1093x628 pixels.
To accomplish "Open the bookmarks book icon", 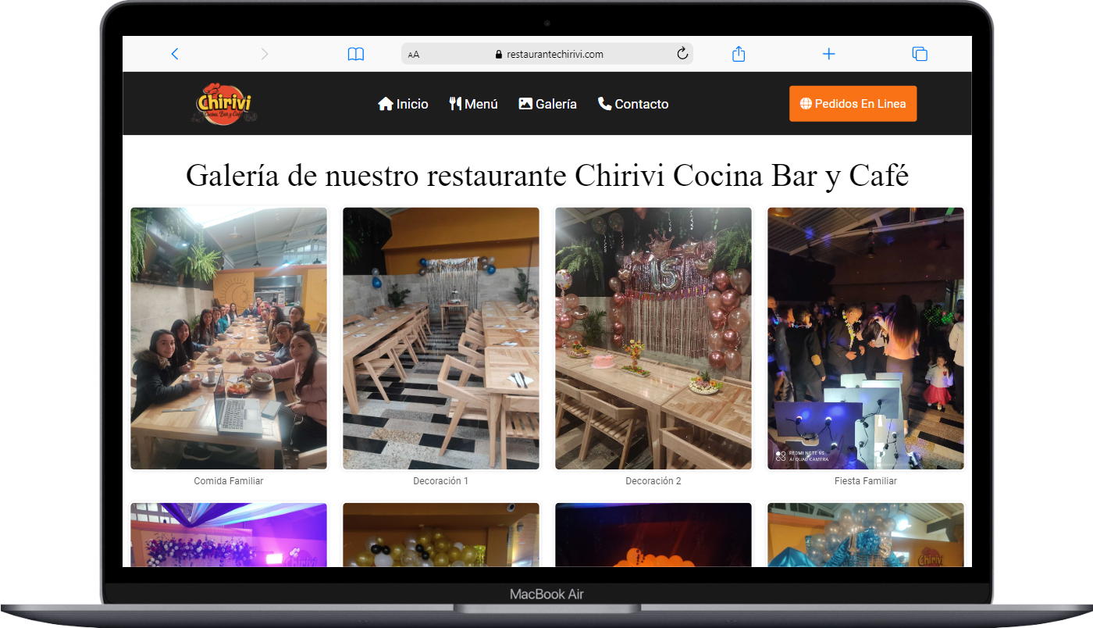I will [x=356, y=54].
